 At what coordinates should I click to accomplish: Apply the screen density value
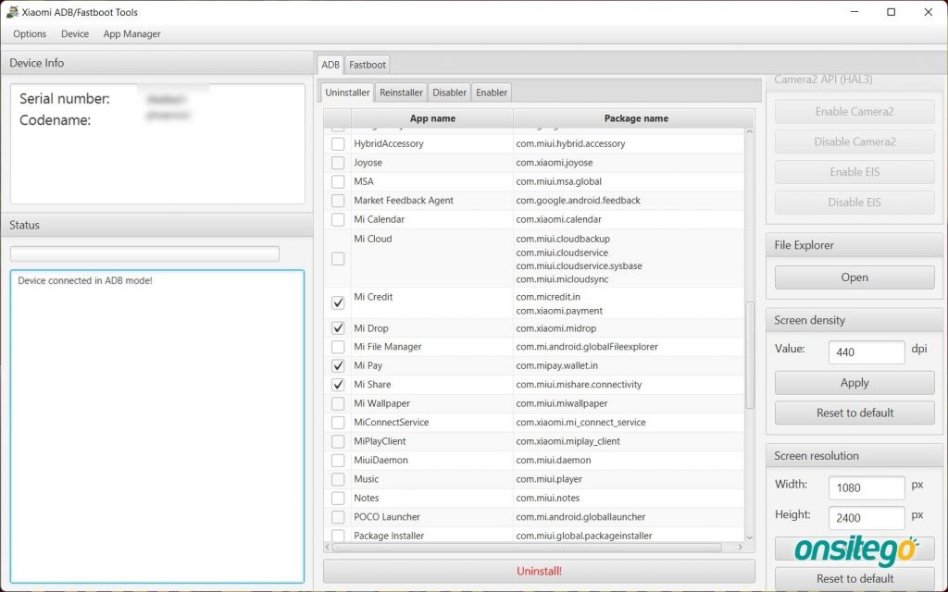[854, 383]
